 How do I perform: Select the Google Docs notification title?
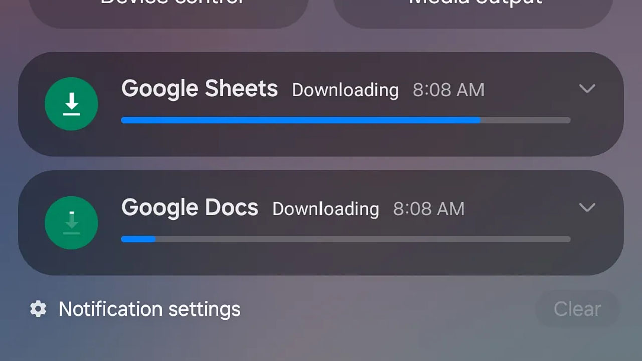tap(190, 208)
